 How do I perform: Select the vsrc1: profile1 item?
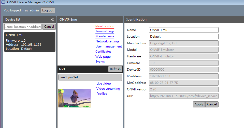point(90,77)
